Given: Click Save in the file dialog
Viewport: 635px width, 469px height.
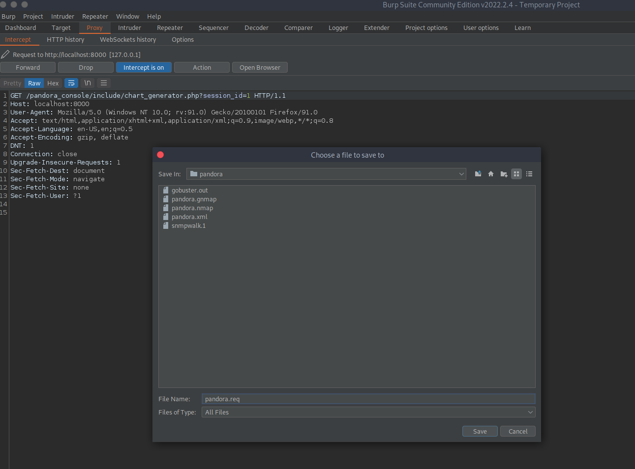Looking at the screenshot, I should (480, 431).
